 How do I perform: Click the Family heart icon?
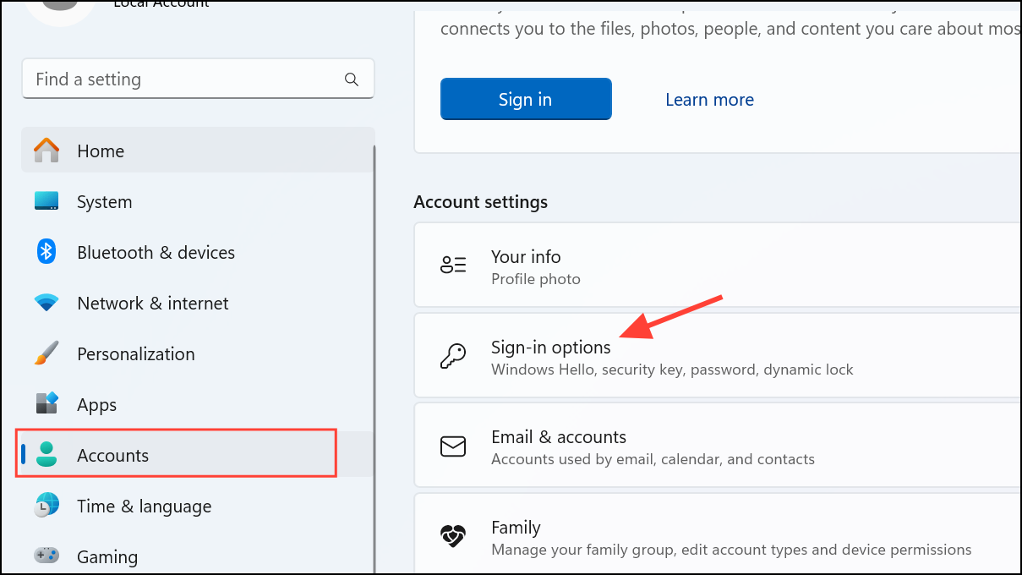pos(453,537)
